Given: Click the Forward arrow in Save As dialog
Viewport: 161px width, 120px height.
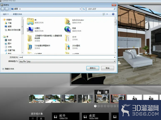Looking at the screenshot, I should click(7, 9).
